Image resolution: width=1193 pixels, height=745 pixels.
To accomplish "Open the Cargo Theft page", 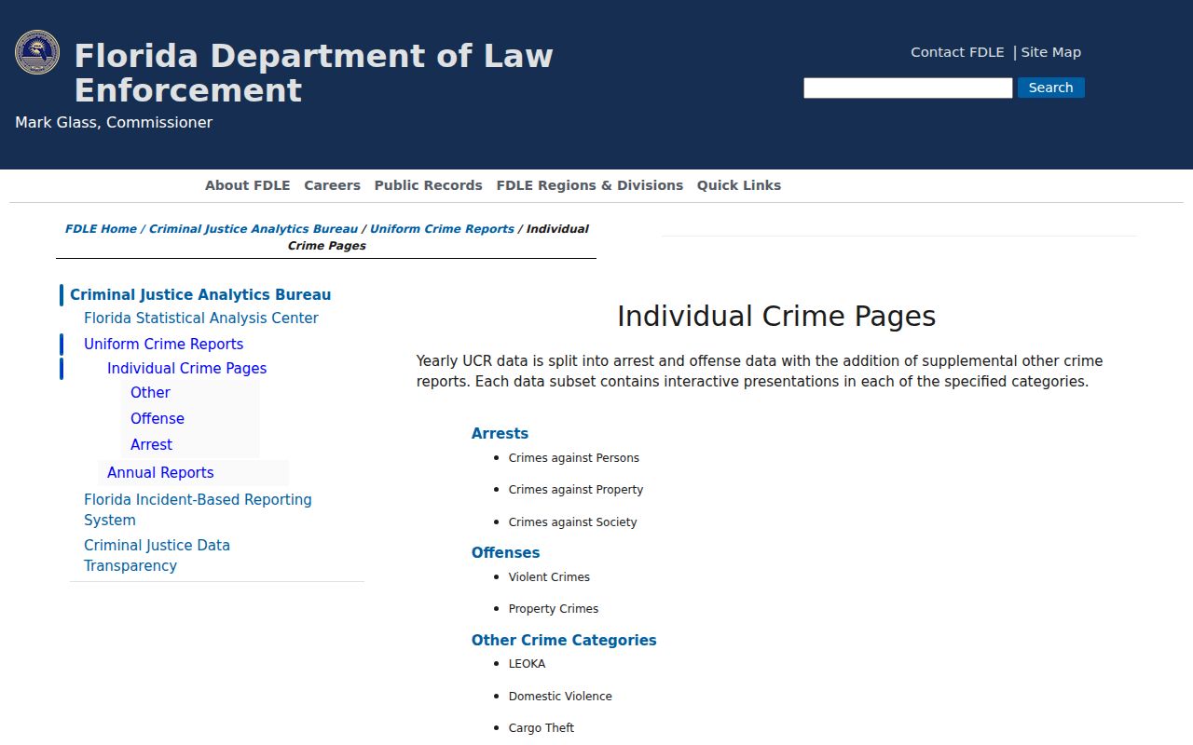I will (542, 728).
